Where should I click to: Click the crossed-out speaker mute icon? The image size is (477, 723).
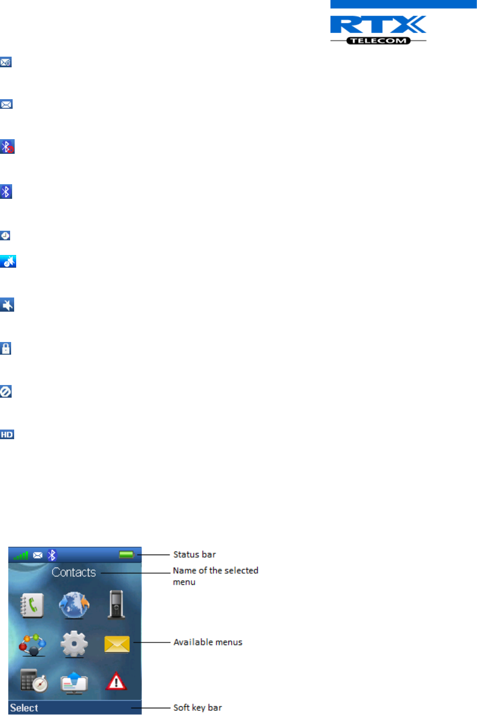[x=7, y=305]
